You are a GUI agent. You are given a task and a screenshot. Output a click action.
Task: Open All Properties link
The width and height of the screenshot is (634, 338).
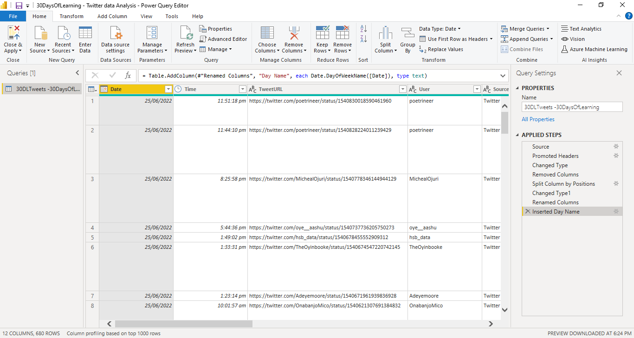coord(538,119)
